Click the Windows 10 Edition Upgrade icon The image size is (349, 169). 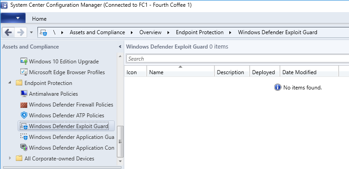(24, 62)
